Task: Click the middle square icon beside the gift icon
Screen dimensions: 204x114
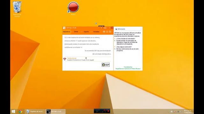Action: click(107, 32)
